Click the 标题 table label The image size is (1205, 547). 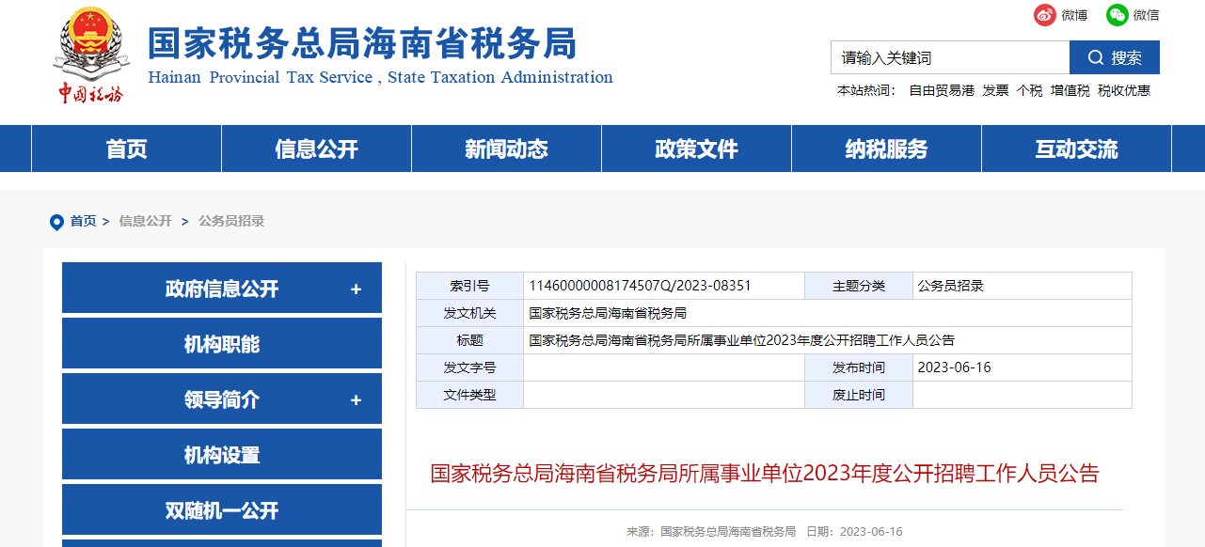pyautogui.click(x=469, y=340)
